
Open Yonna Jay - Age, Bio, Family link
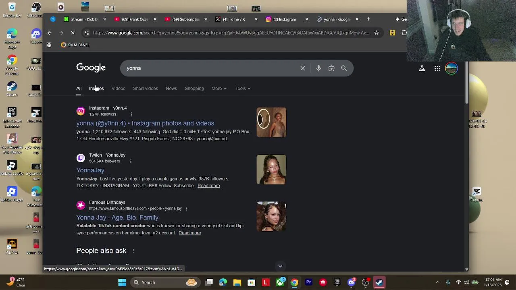click(x=117, y=217)
